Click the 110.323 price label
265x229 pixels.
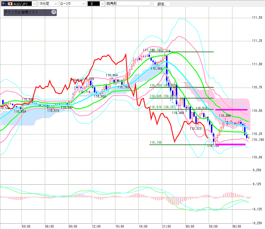pyautogui.click(x=196, y=129)
